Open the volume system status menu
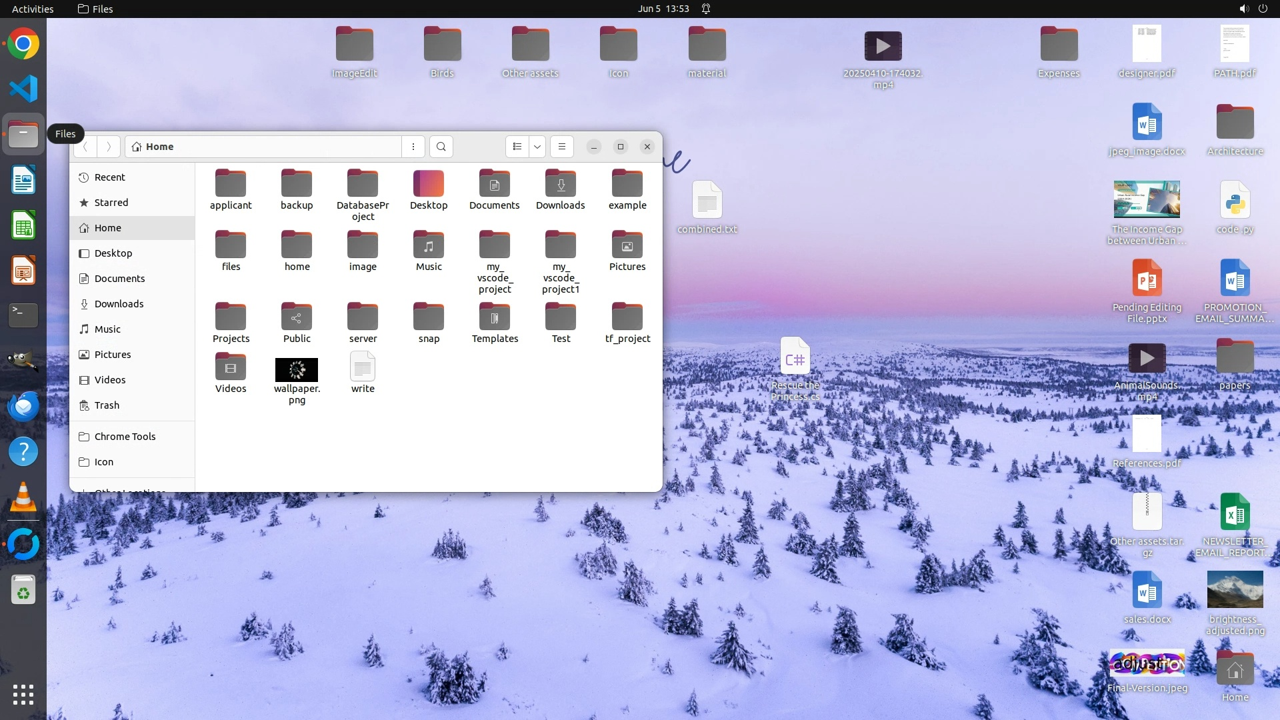The width and height of the screenshot is (1280, 720). click(x=1243, y=9)
